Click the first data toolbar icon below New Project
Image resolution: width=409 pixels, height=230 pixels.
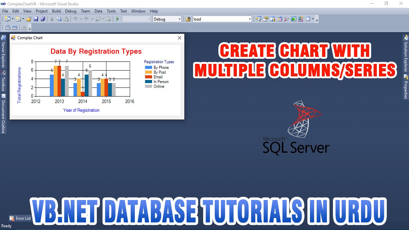point(8,27)
